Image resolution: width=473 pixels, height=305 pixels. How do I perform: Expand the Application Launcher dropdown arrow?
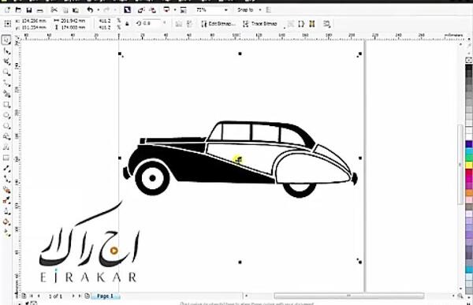tap(175, 10)
